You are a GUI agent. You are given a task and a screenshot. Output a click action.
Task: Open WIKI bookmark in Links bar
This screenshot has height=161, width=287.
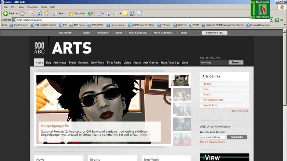click(x=194, y=25)
